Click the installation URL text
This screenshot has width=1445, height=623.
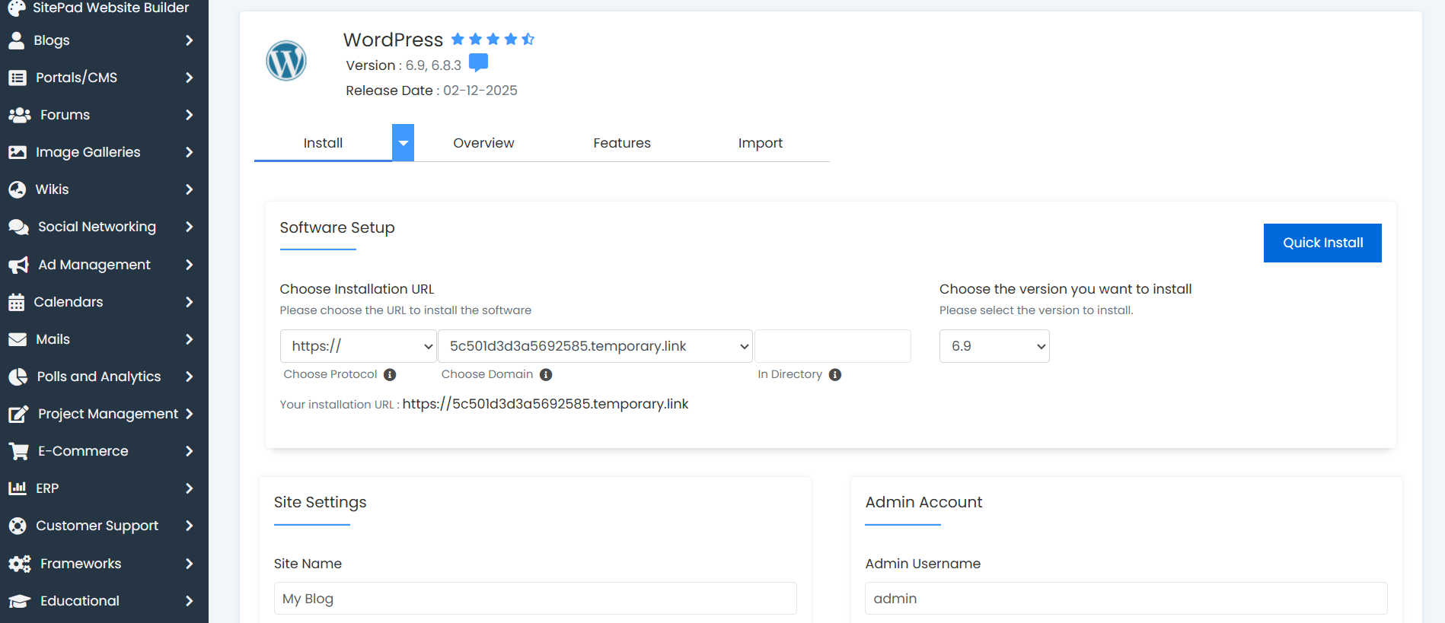(545, 404)
